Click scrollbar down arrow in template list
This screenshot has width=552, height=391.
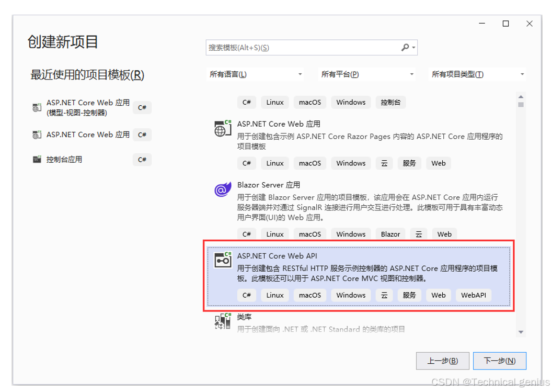pyautogui.click(x=521, y=332)
